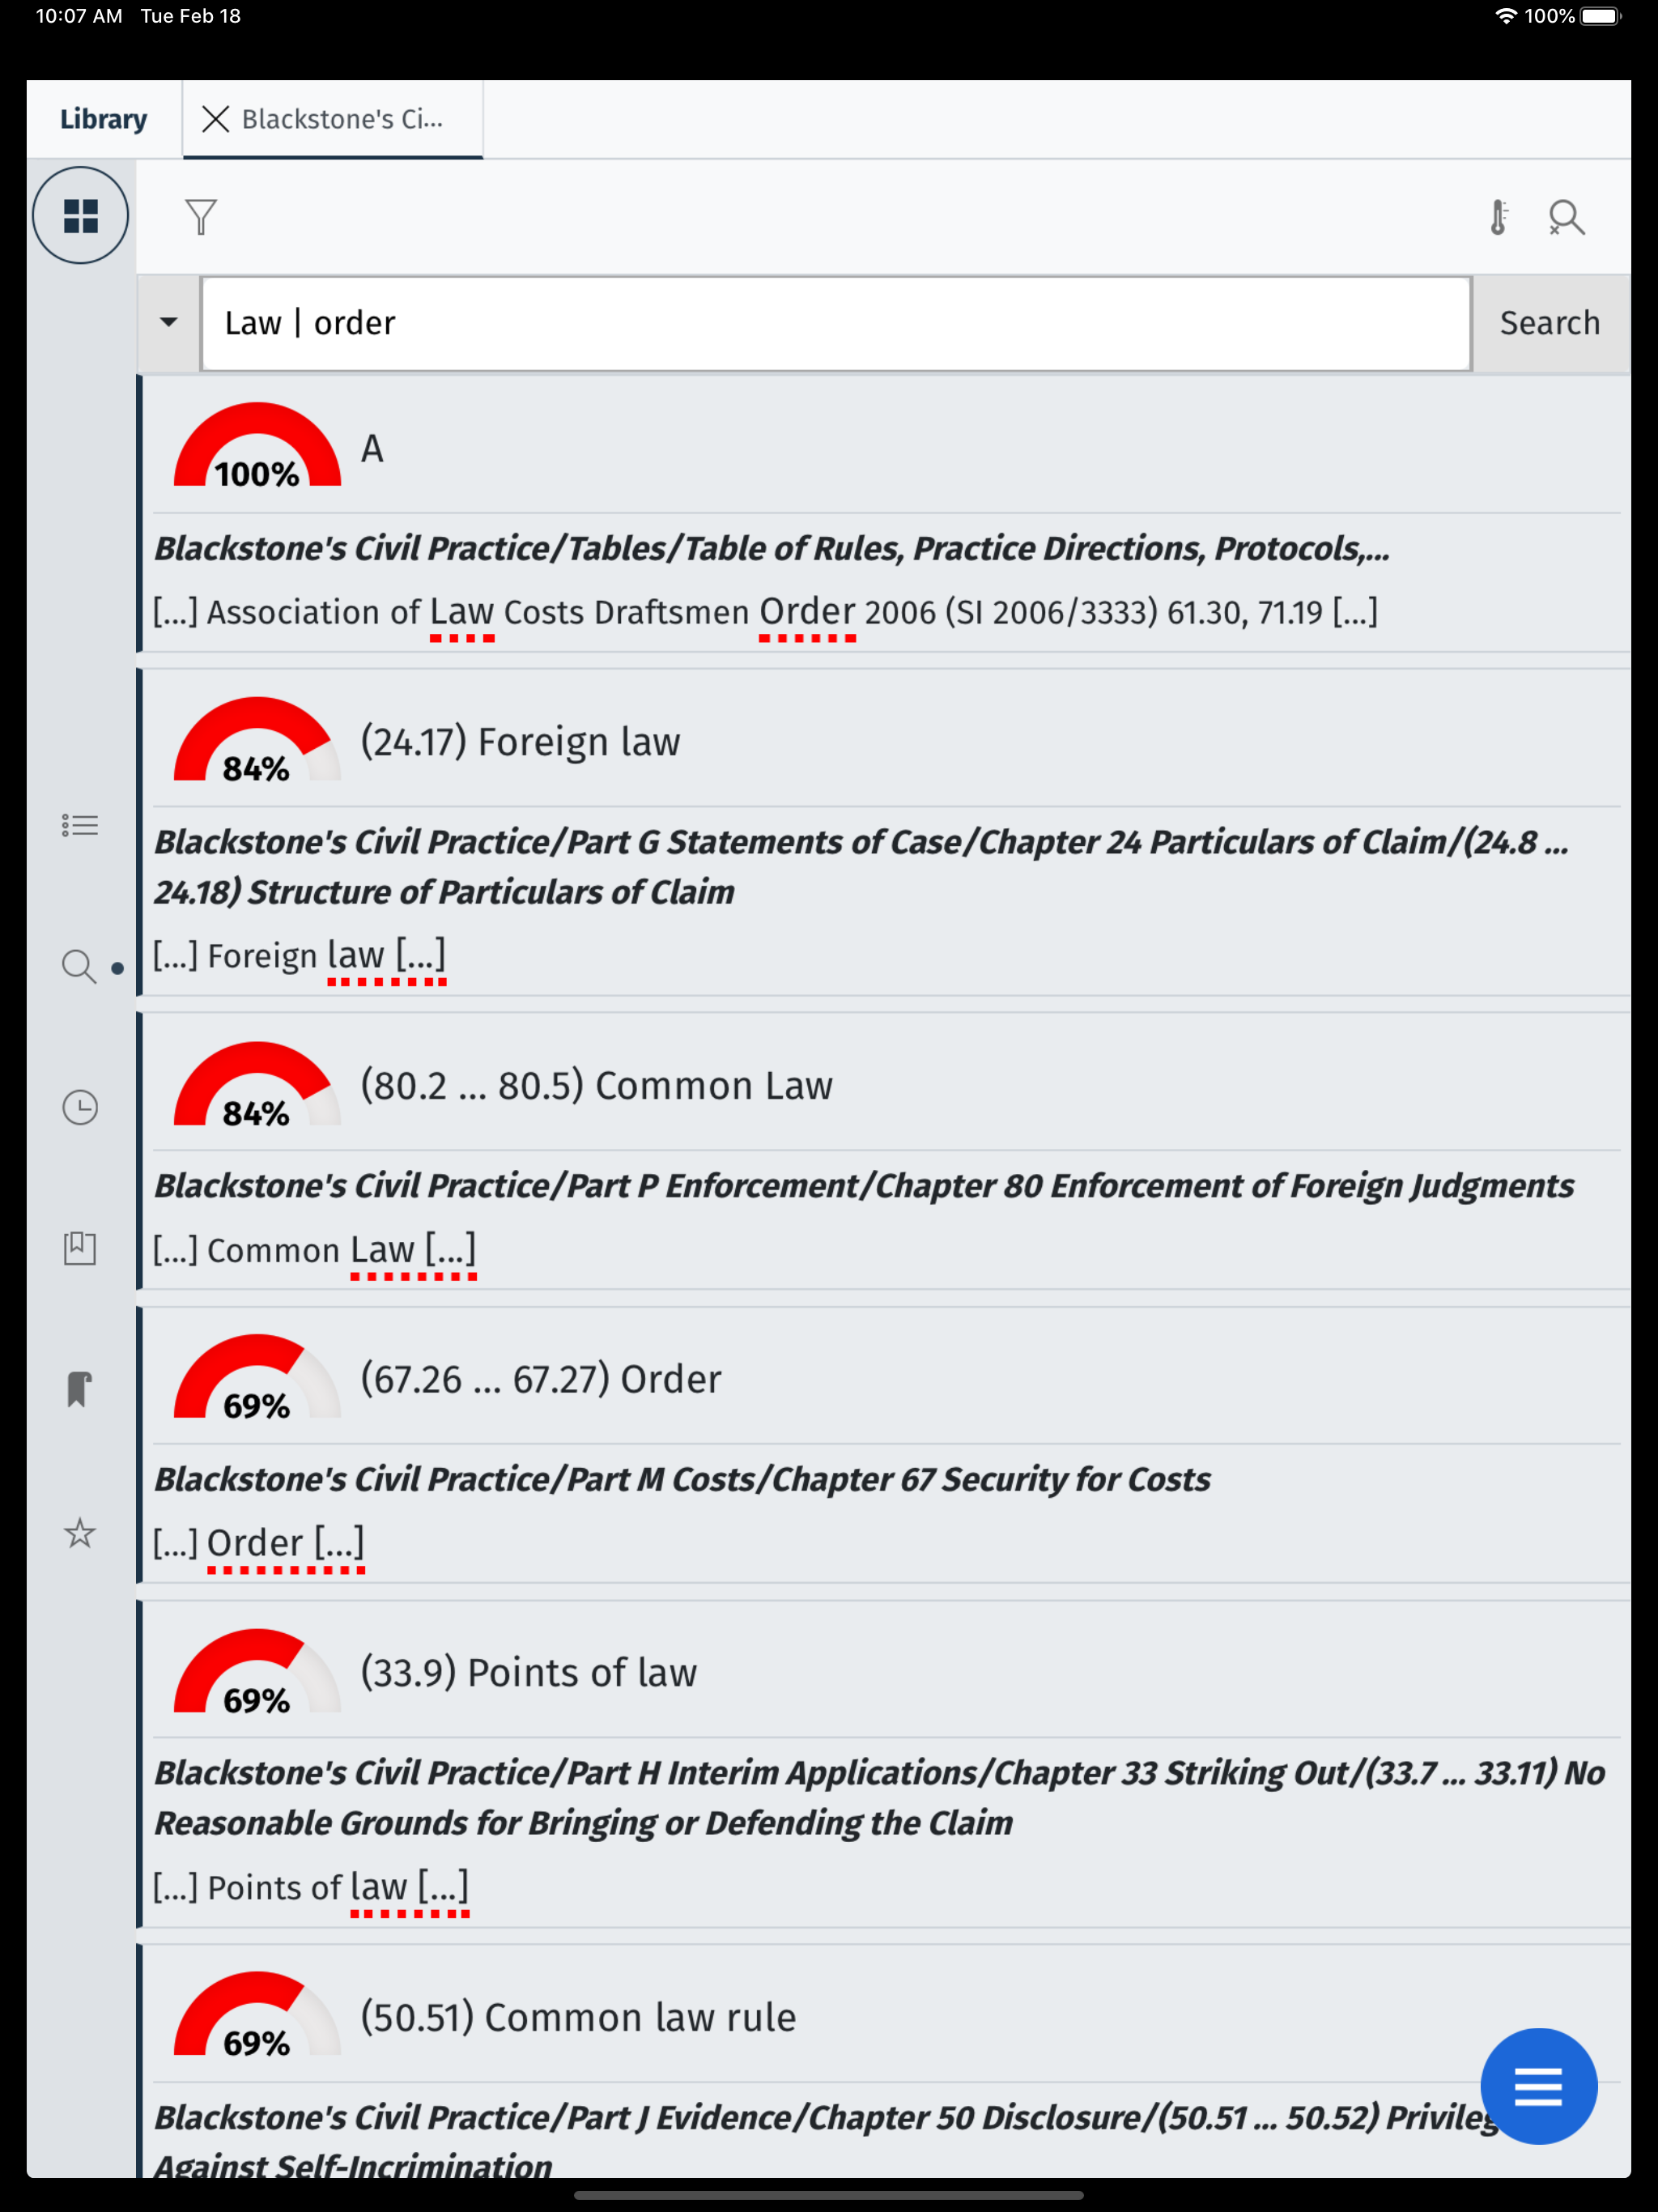Tap the 10:07 AM clock in status bar

(79, 16)
